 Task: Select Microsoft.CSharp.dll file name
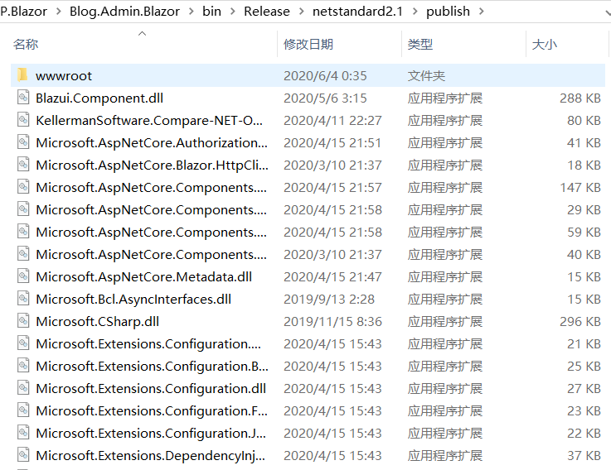[98, 321]
